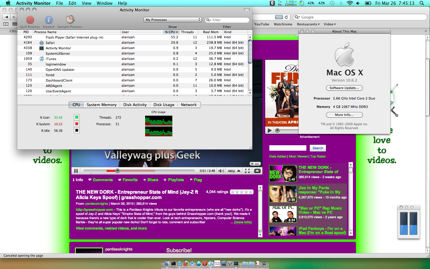430x269 pixels.
Task: Open the Top Rated link
Action: point(318,156)
